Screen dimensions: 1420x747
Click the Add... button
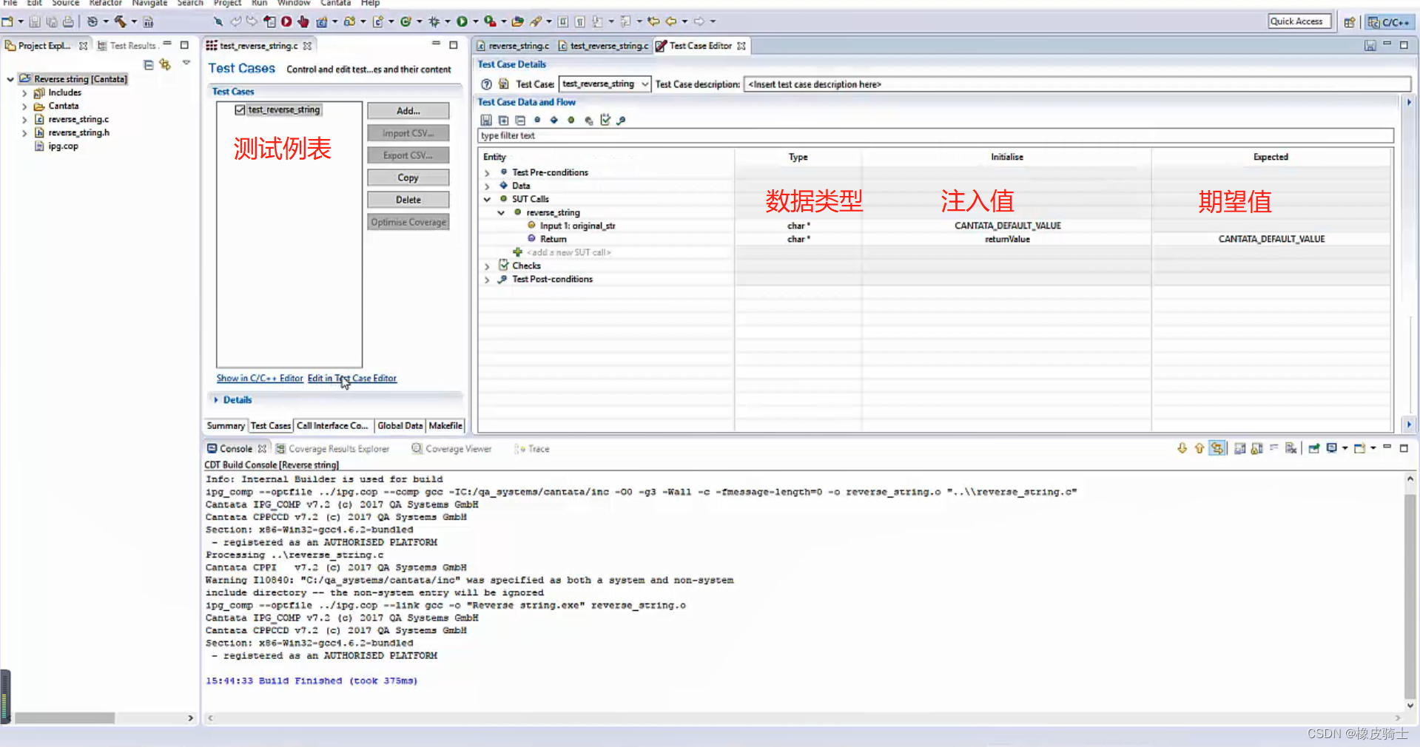408,111
